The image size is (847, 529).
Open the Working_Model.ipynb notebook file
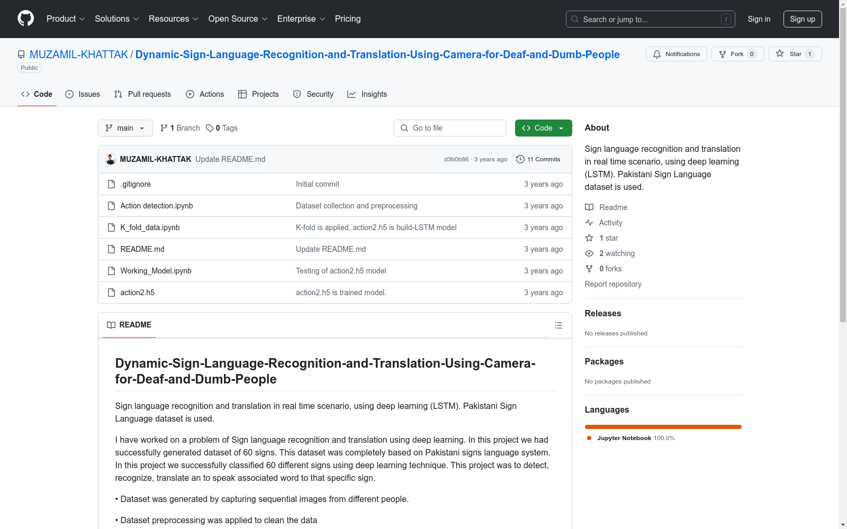point(156,271)
